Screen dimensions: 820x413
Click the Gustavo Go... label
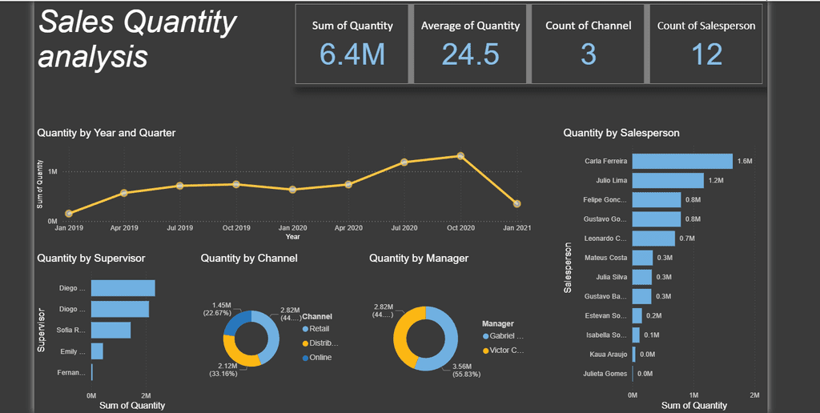click(x=605, y=219)
